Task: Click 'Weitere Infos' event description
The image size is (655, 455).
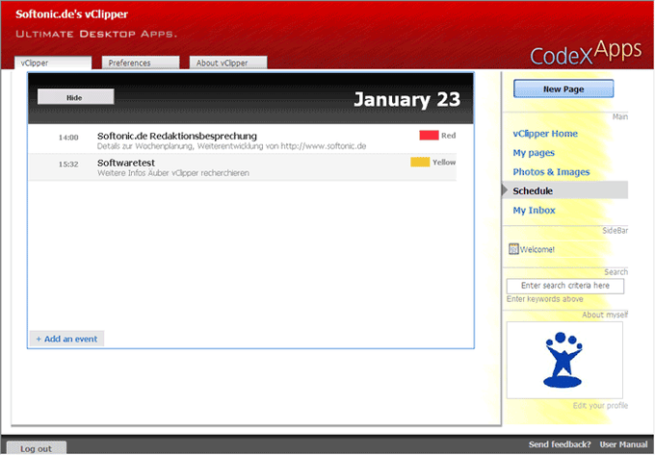Action: tap(173, 173)
